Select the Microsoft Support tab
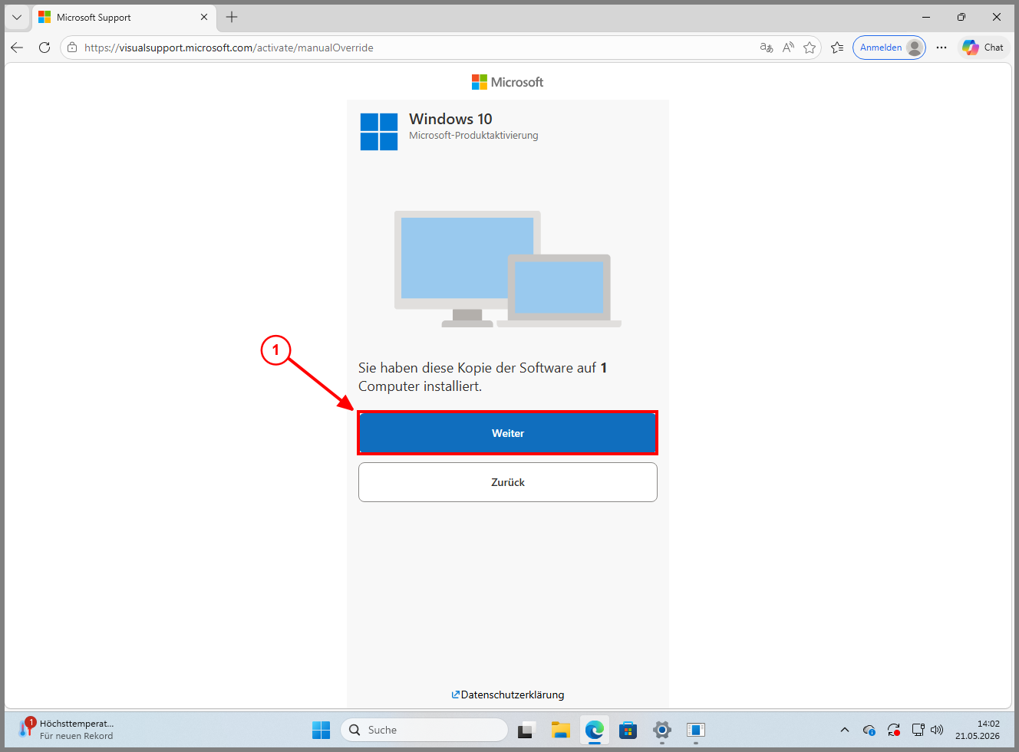Viewport: 1019px width, 752px height. [x=123, y=17]
